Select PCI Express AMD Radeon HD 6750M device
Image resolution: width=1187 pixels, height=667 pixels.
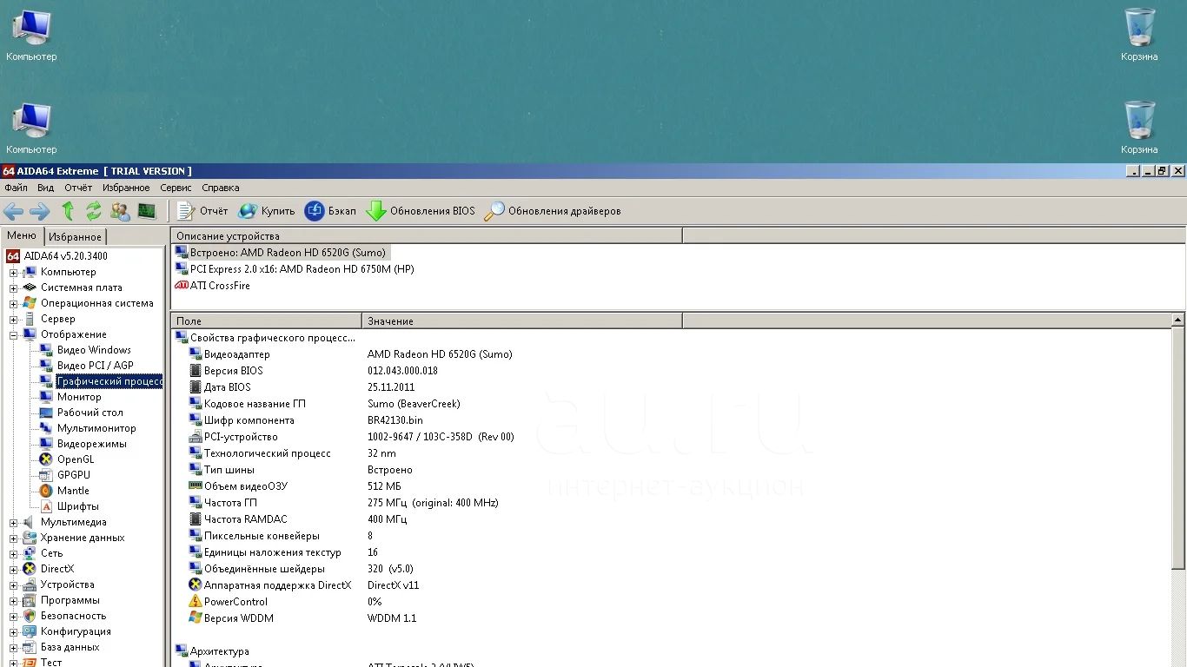tap(295, 269)
